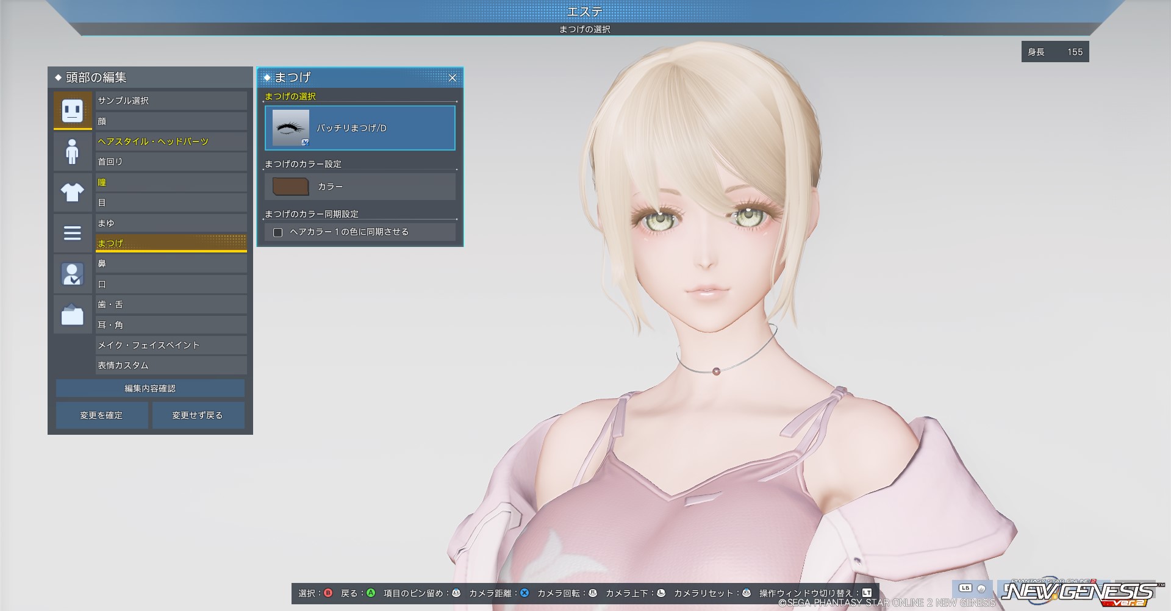Screen dimensions: 1171x611
Task: Open サンプル選択 menu item
Action: tap(171, 101)
